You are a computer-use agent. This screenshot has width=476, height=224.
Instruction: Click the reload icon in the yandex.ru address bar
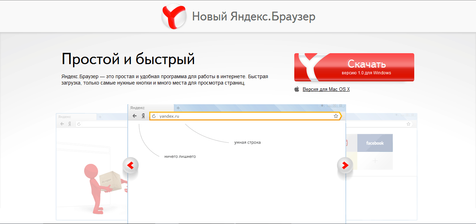(x=154, y=116)
